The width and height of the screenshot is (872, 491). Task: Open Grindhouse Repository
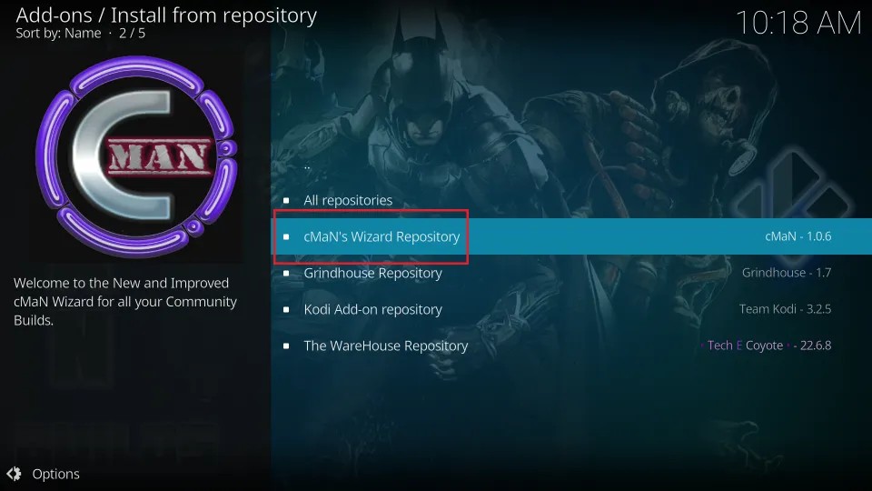pyautogui.click(x=571, y=273)
